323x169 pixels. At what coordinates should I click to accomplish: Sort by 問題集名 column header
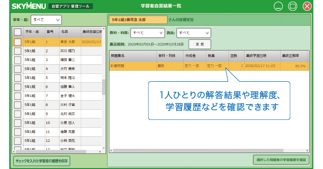(x=133, y=56)
